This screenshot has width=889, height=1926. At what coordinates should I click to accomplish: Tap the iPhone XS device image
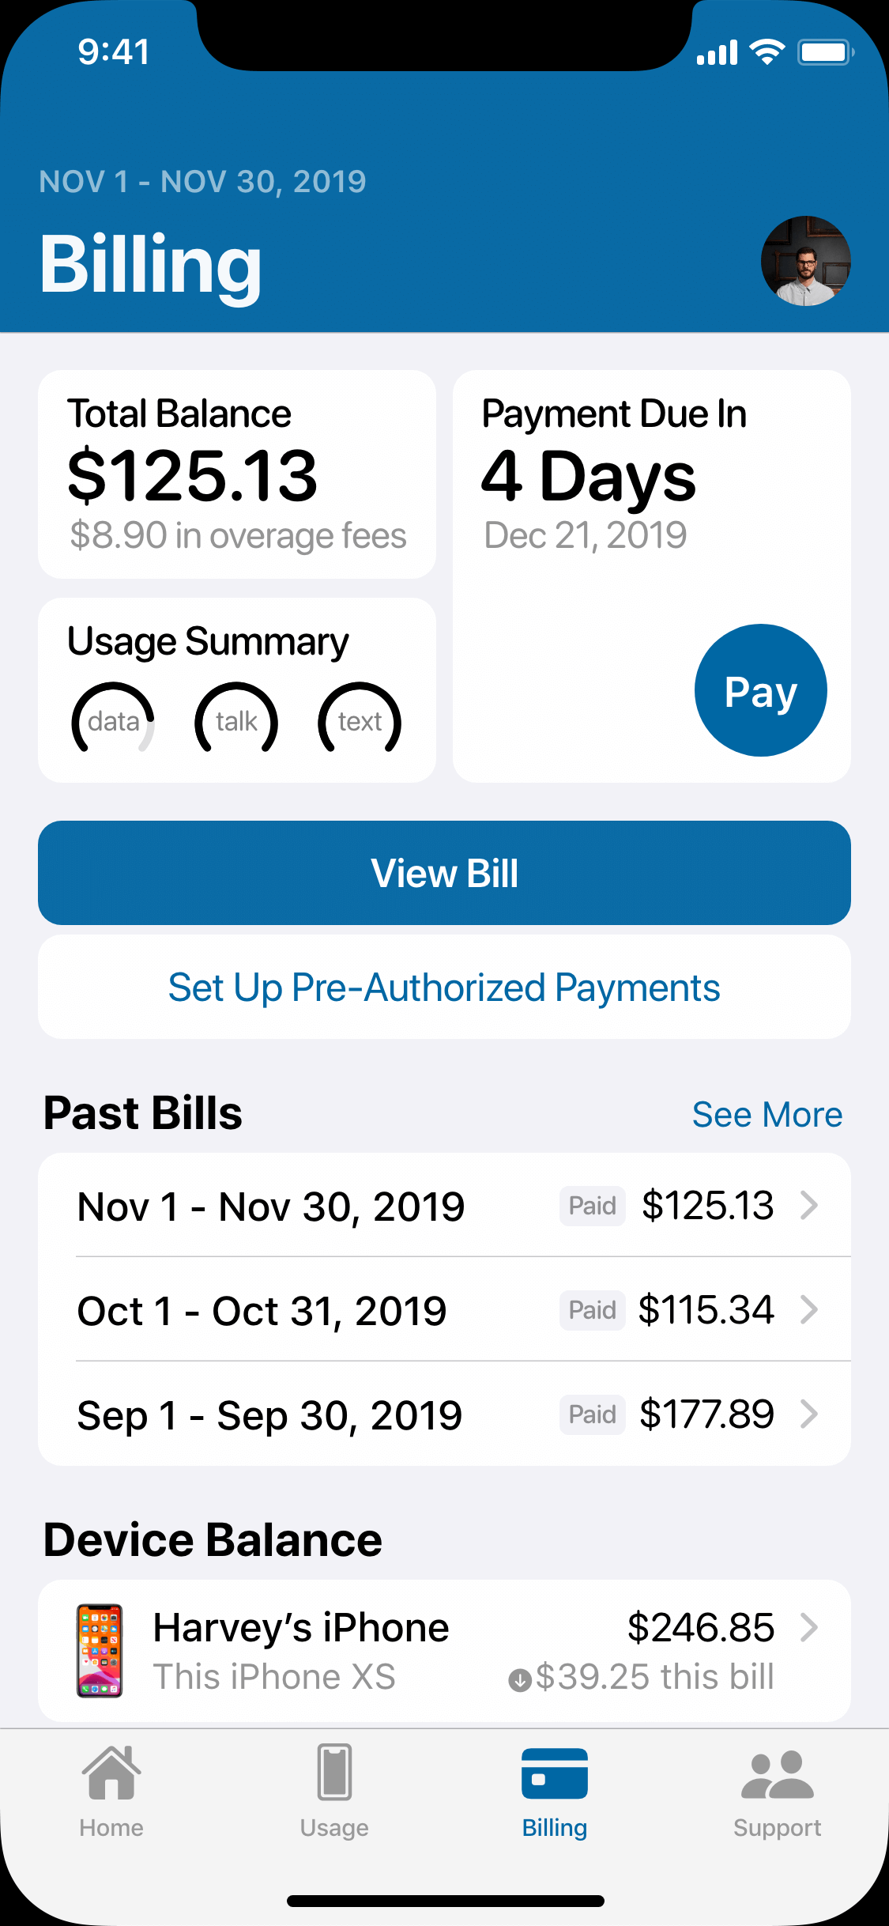pos(100,1651)
